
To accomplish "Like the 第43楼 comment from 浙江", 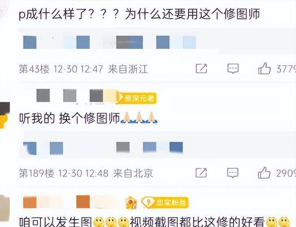I will (x=264, y=68).
